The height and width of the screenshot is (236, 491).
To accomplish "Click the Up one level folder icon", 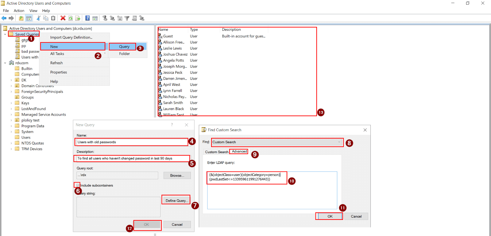I will click(x=21, y=18).
